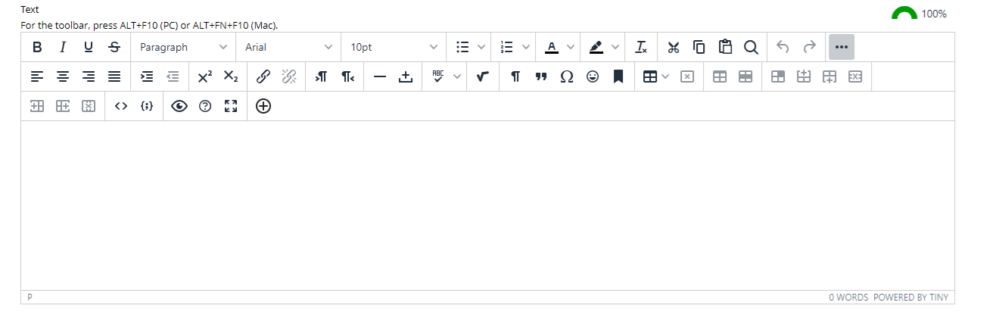The height and width of the screenshot is (318, 1002).
Task: Undo the last action
Action: tap(783, 47)
